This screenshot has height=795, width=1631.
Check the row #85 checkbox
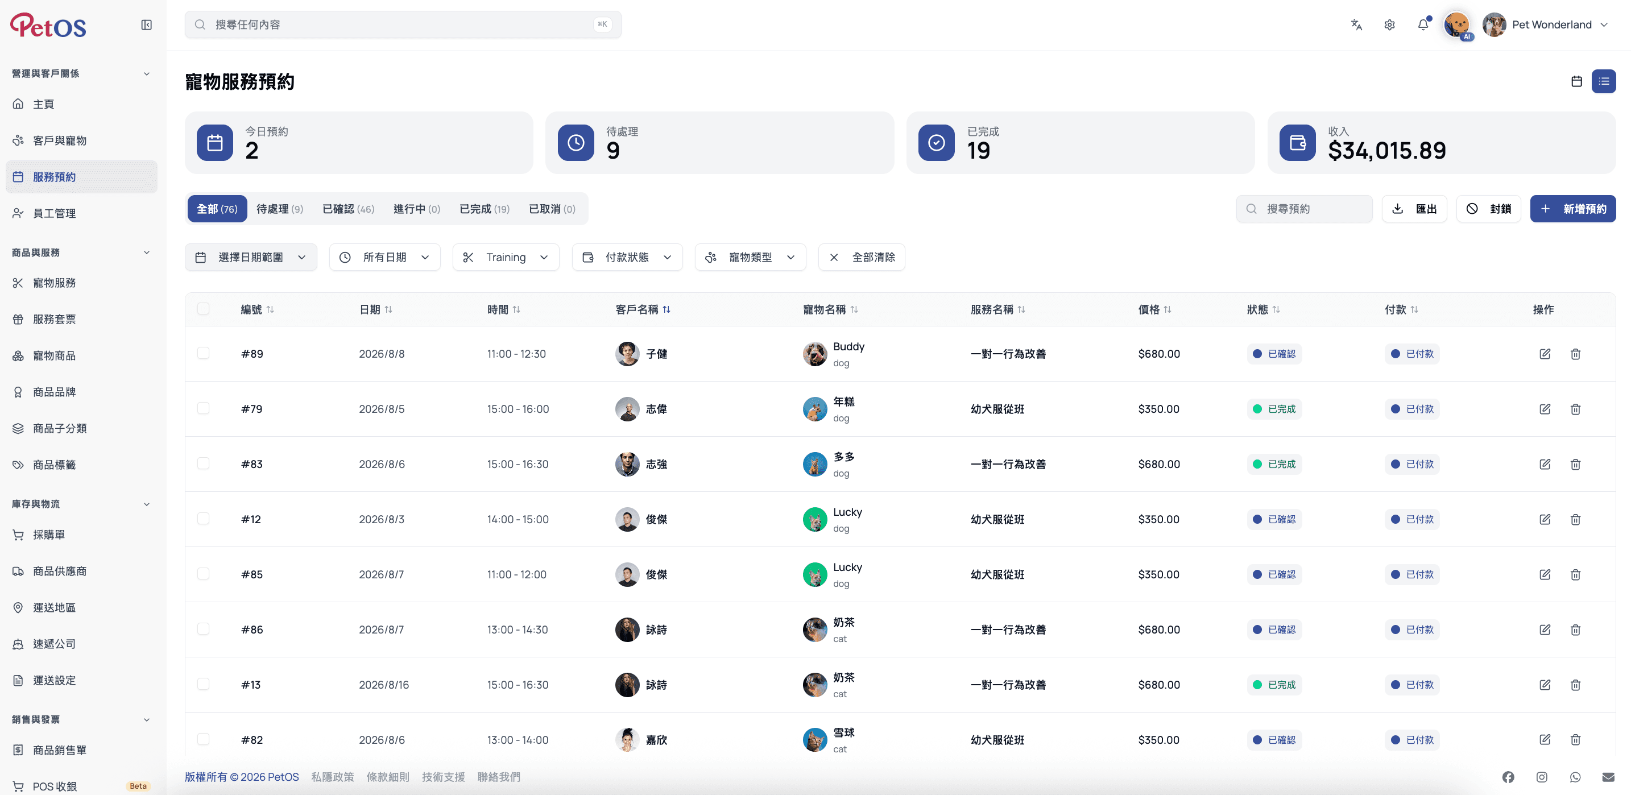point(203,573)
